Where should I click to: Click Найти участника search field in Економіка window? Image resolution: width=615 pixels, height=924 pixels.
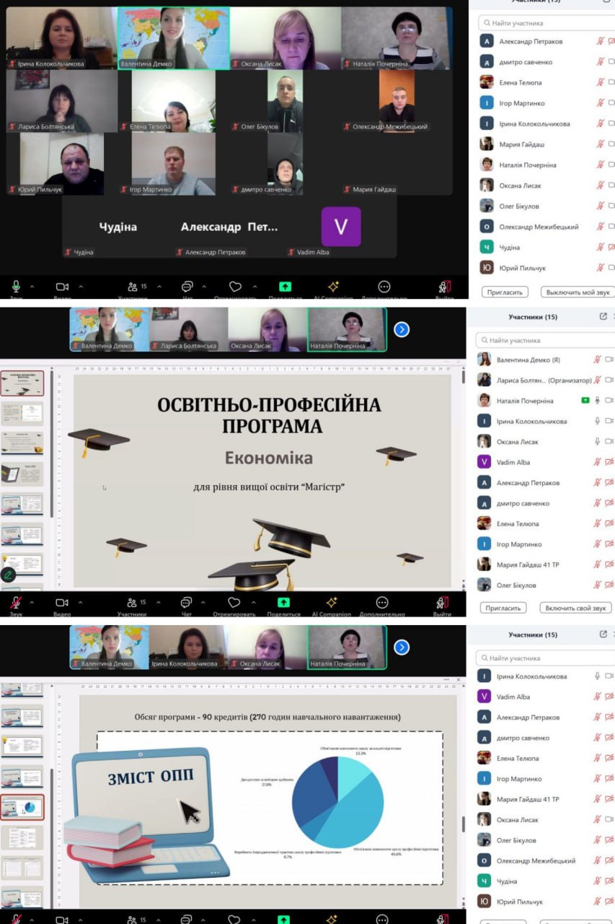(x=545, y=340)
